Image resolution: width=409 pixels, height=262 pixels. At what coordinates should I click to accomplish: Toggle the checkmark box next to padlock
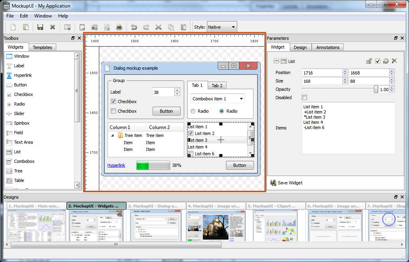point(378,61)
